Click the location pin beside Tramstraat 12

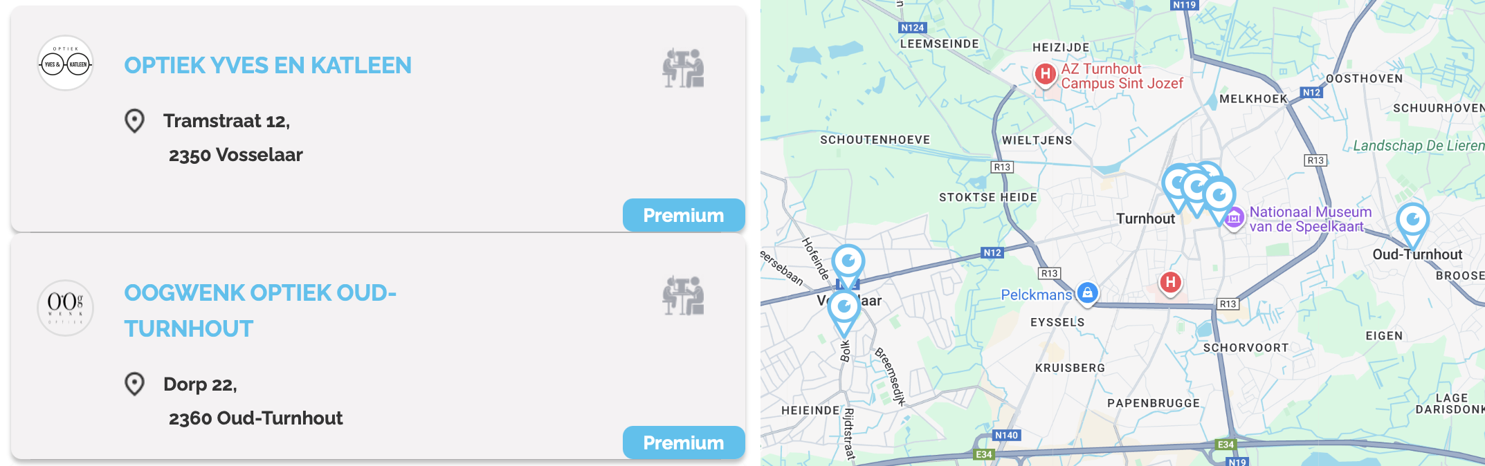pos(134,121)
